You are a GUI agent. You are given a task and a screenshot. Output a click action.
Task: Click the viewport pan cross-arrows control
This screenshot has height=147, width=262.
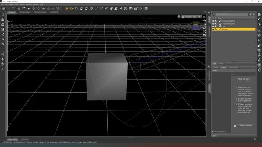204,24
